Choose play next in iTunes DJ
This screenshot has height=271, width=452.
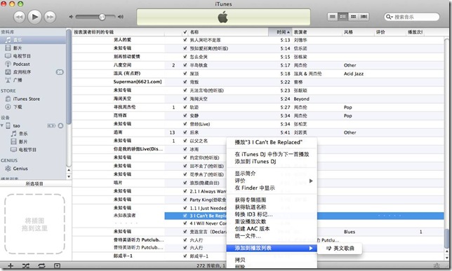coord(272,154)
